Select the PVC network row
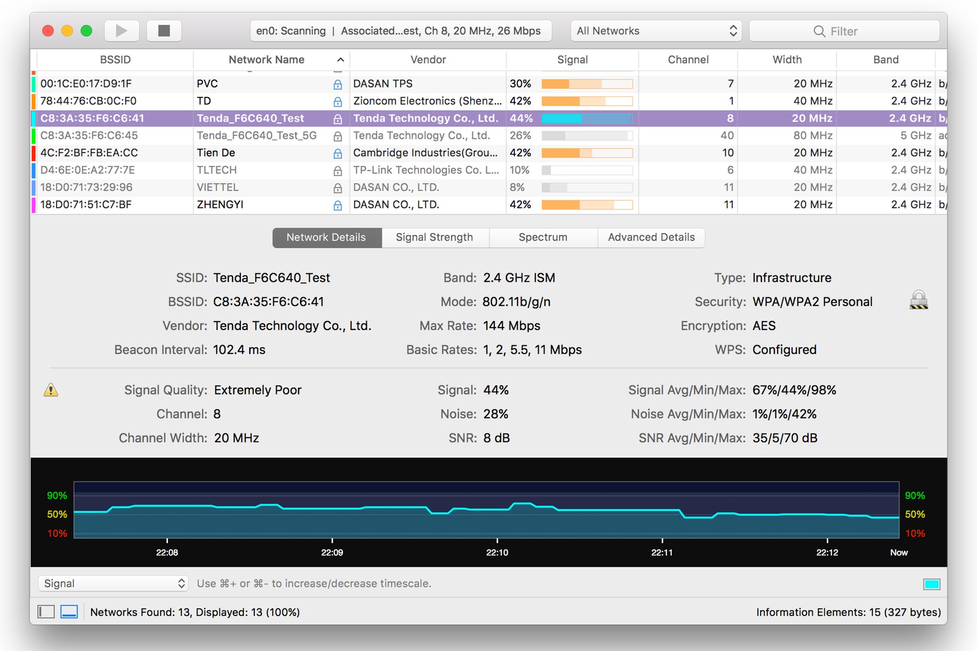Image resolution: width=977 pixels, height=651 pixels. (489, 84)
